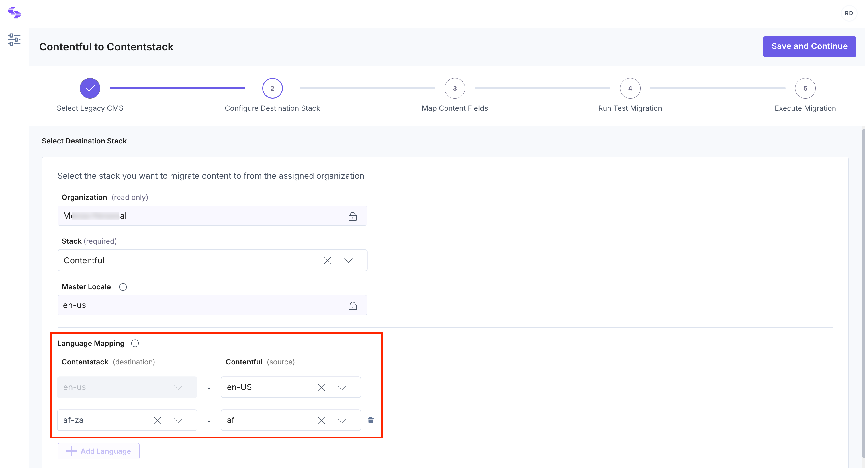Click the Save and Continue button
This screenshot has height=468, width=865.
coord(809,46)
